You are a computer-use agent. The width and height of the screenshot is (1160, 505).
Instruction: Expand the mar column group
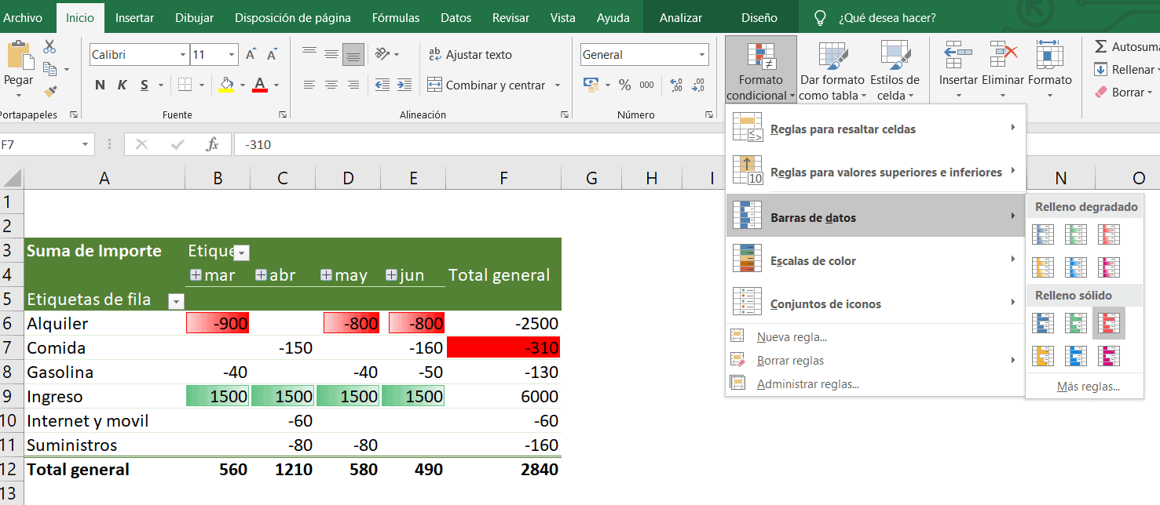click(196, 275)
